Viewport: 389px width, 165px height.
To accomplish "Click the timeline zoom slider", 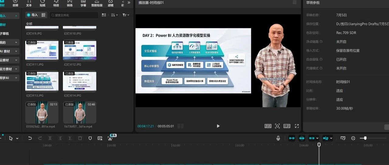I will pos(373,138).
